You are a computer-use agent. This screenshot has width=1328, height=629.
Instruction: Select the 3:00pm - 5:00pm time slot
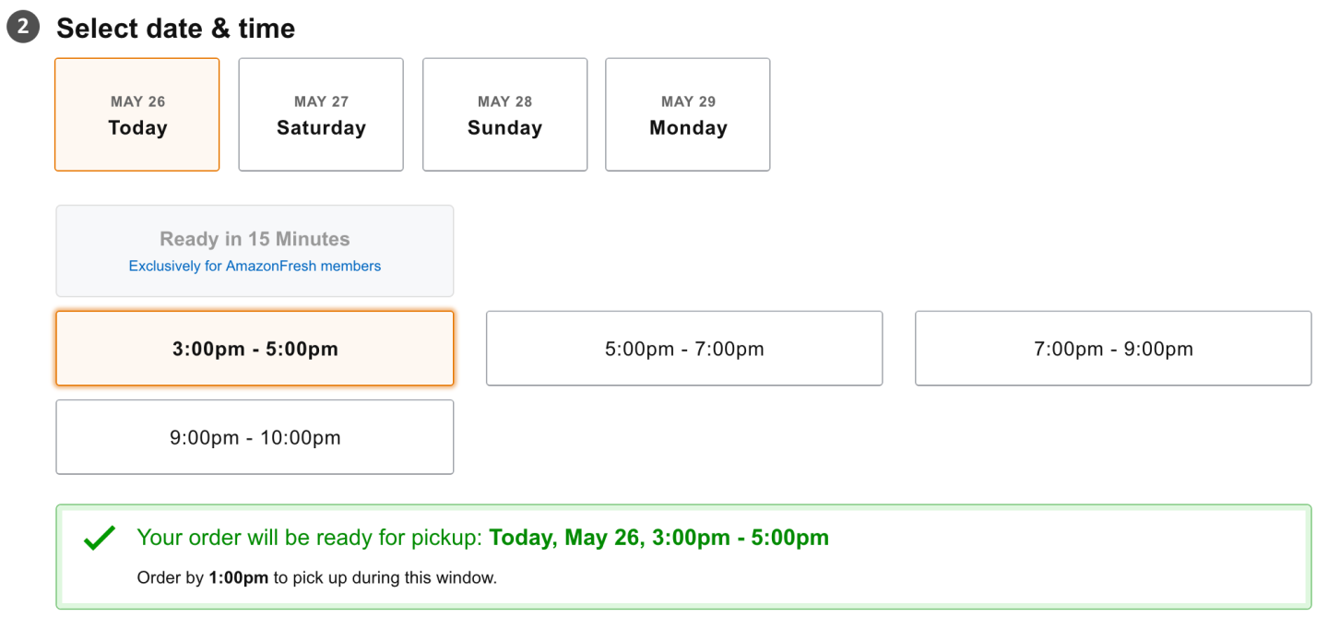tap(255, 349)
